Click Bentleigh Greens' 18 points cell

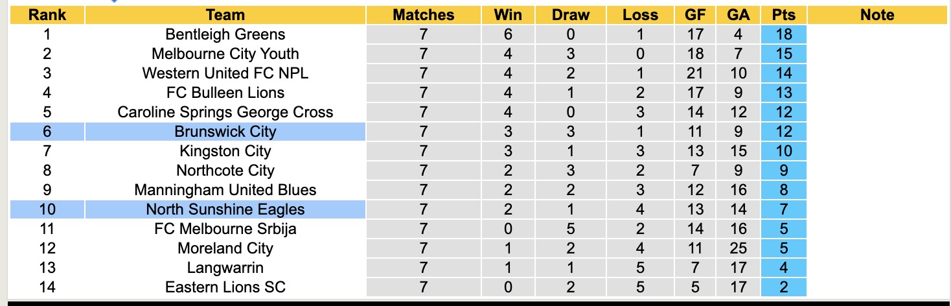783,34
